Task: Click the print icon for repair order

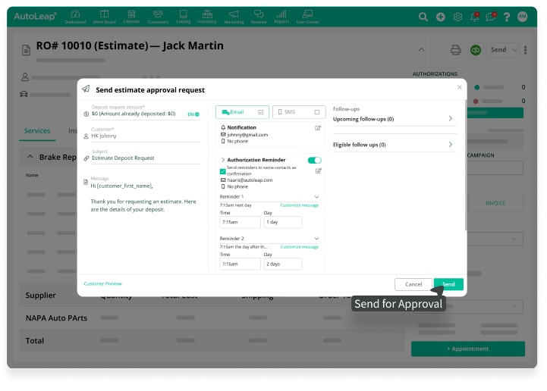Action: pos(456,50)
